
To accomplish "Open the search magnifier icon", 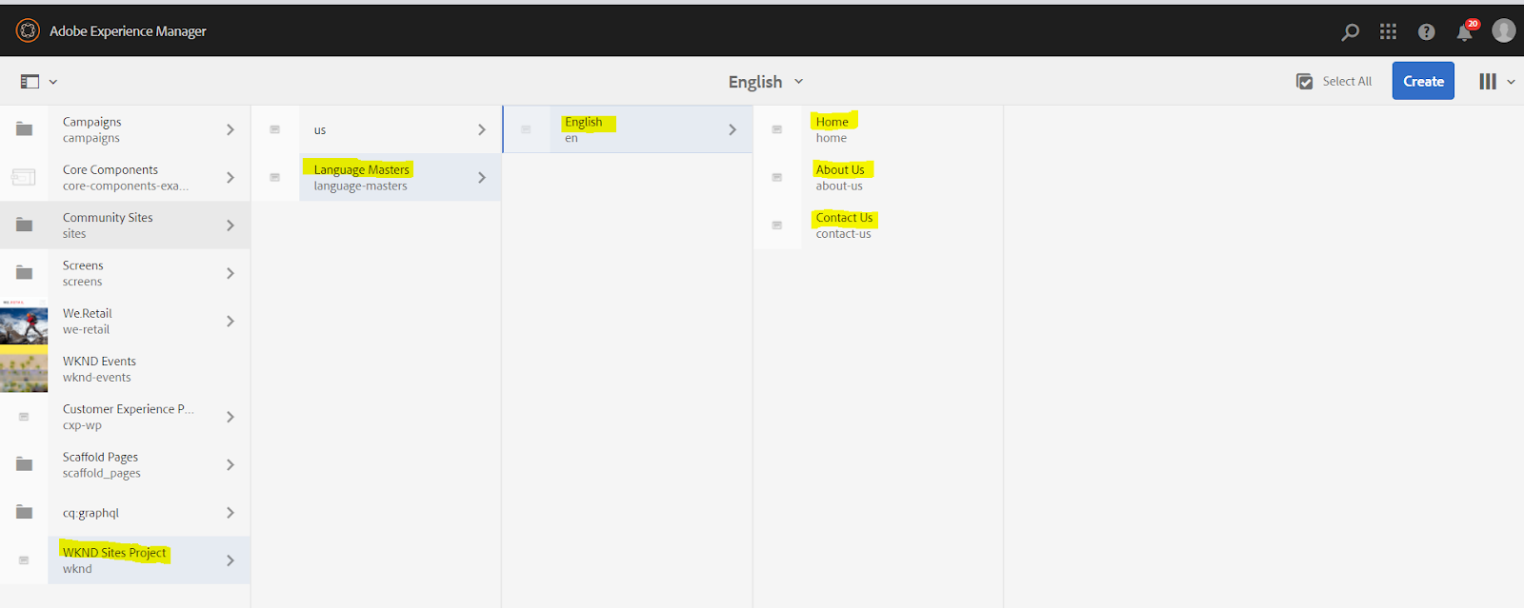I will tap(1350, 31).
